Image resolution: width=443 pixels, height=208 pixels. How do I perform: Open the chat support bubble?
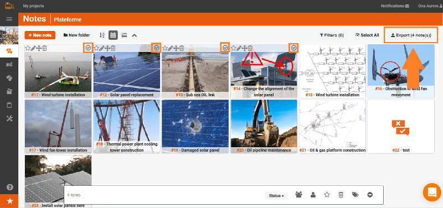coord(432,193)
